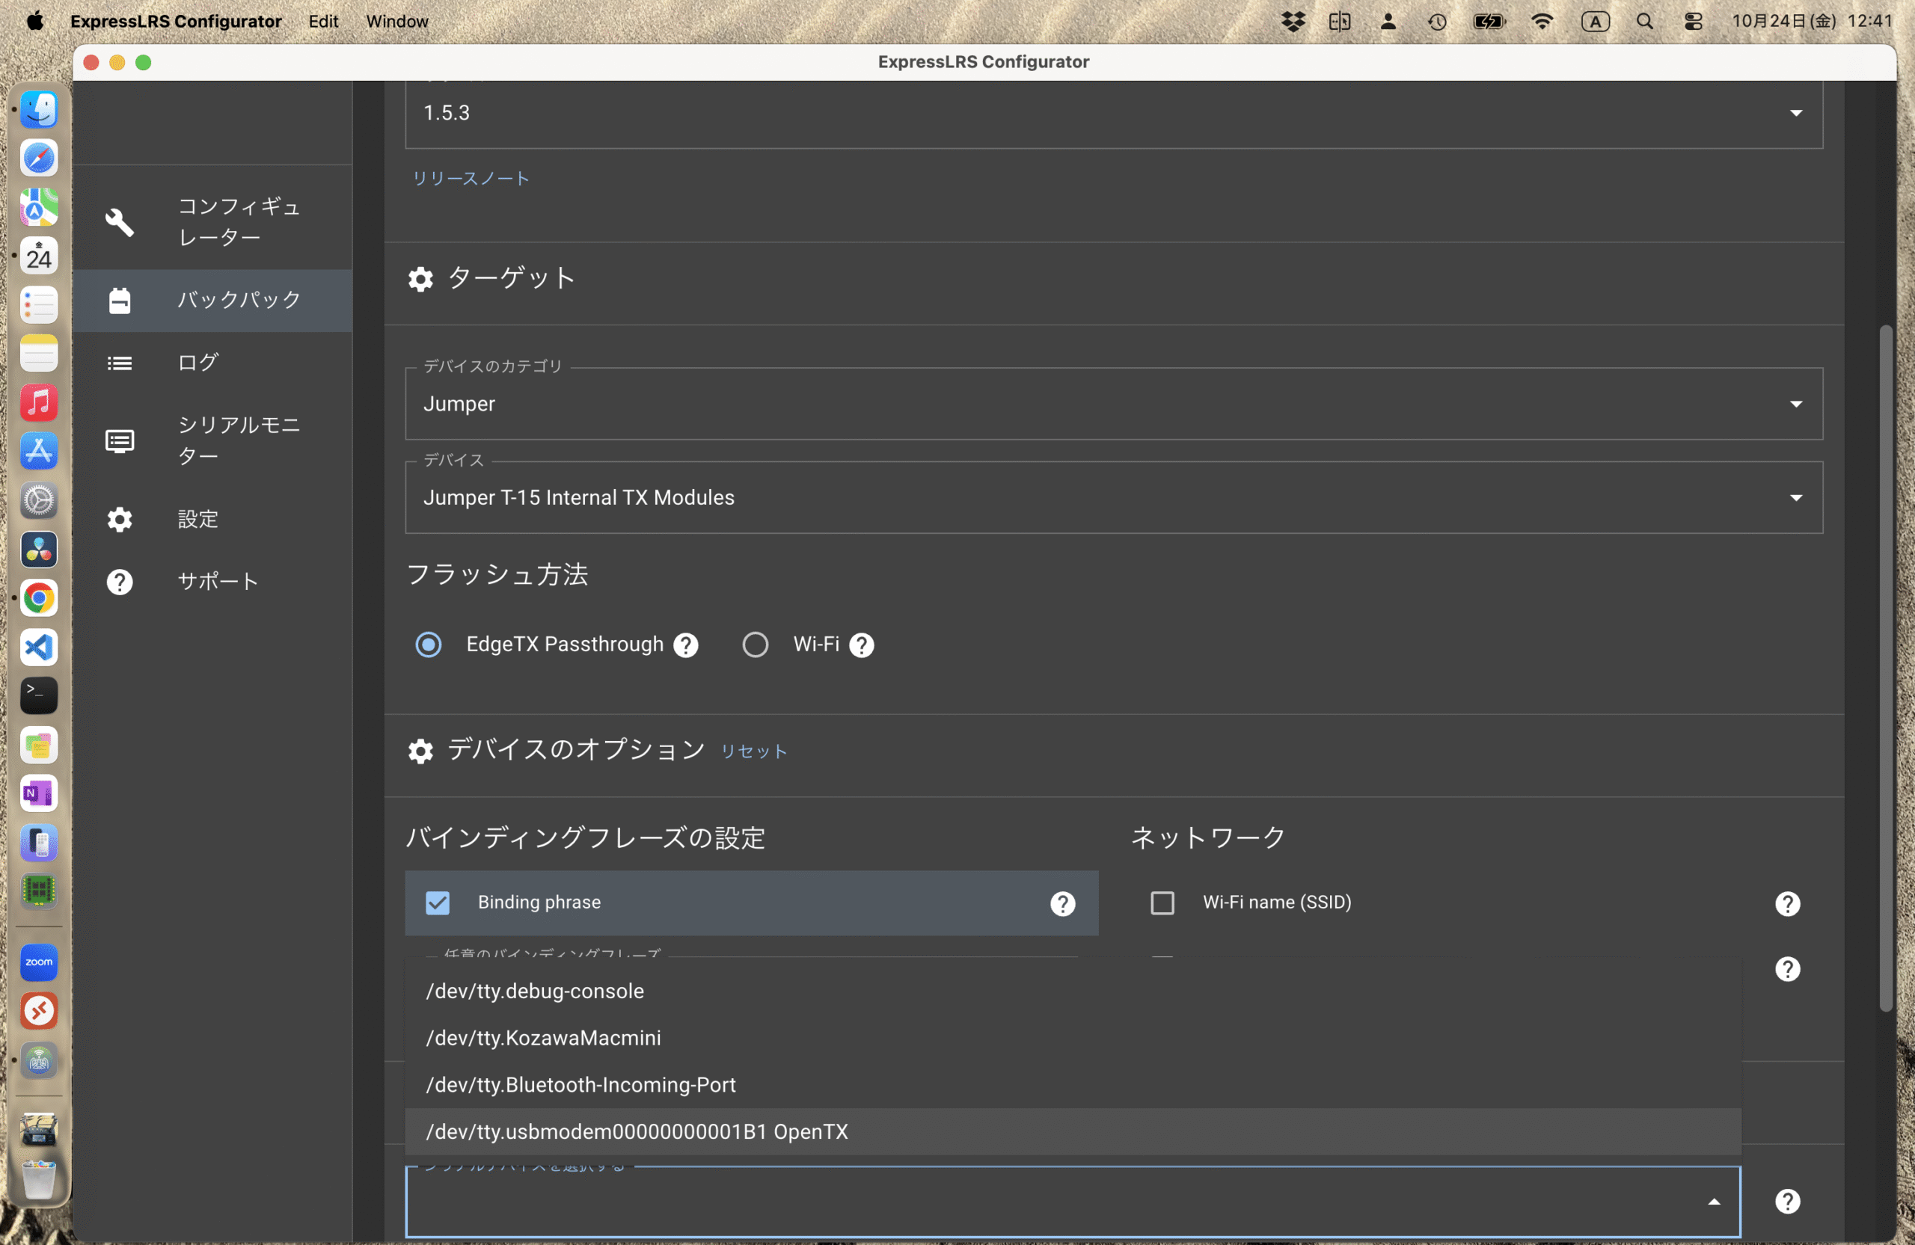Open the サポート question mark icon
This screenshot has width=1915, height=1245.
(120, 582)
